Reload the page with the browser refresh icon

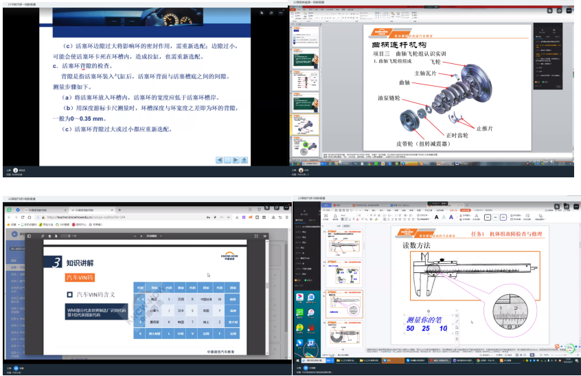click(21, 217)
